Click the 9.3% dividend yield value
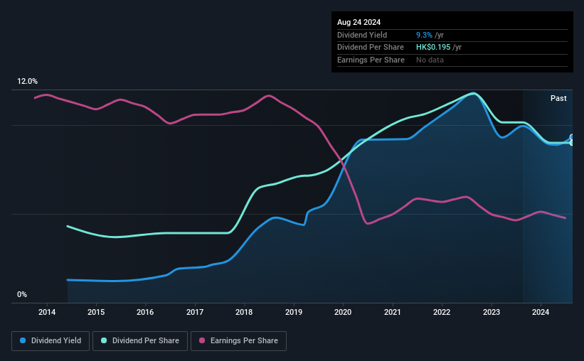The height and width of the screenshot is (361, 584). tap(424, 35)
